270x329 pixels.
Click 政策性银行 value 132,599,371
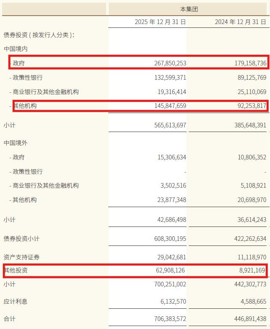pos(170,78)
